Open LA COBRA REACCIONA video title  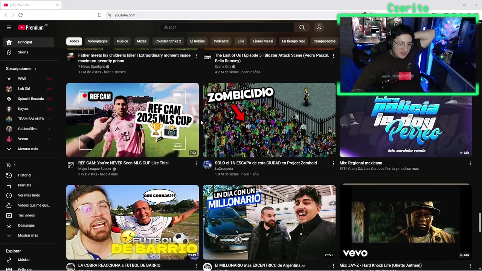click(x=119, y=265)
